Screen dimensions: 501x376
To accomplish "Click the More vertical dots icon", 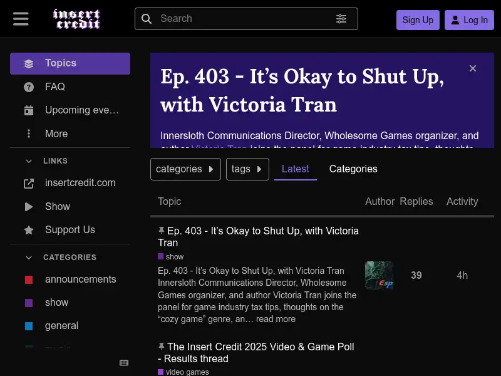I will (x=29, y=133).
